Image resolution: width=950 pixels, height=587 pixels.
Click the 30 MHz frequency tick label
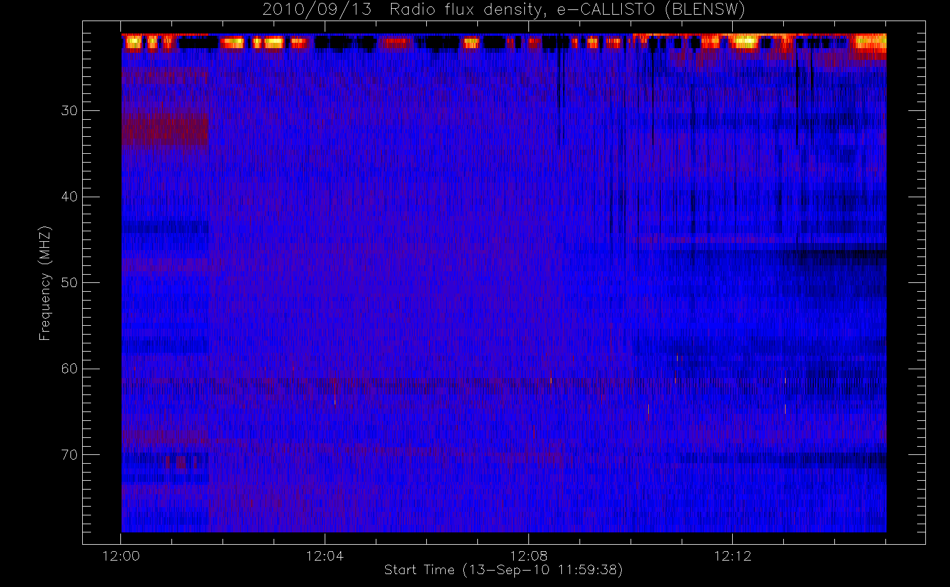(69, 111)
